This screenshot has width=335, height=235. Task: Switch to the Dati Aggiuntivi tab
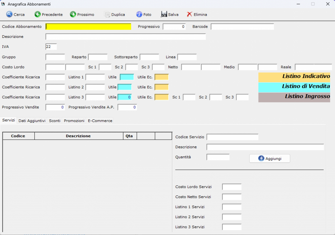[32, 120]
